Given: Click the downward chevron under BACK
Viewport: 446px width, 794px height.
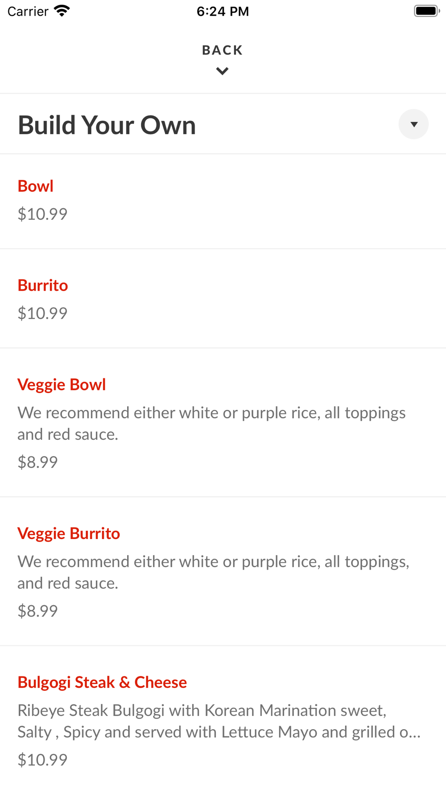Looking at the screenshot, I should (222, 71).
